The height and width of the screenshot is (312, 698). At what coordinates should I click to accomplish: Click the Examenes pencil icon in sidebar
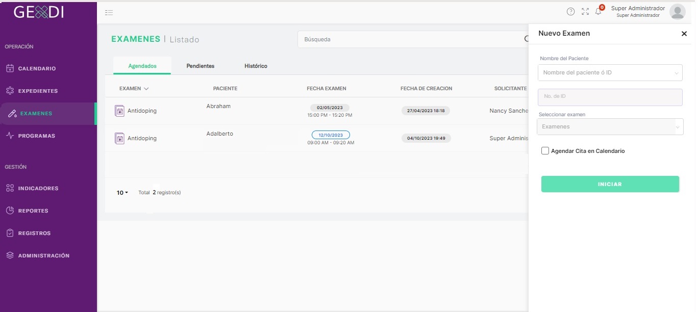click(x=12, y=114)
